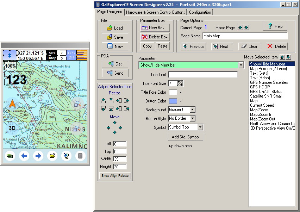
Task: Open the Parameter dropdown list
Action: (241, 65)
